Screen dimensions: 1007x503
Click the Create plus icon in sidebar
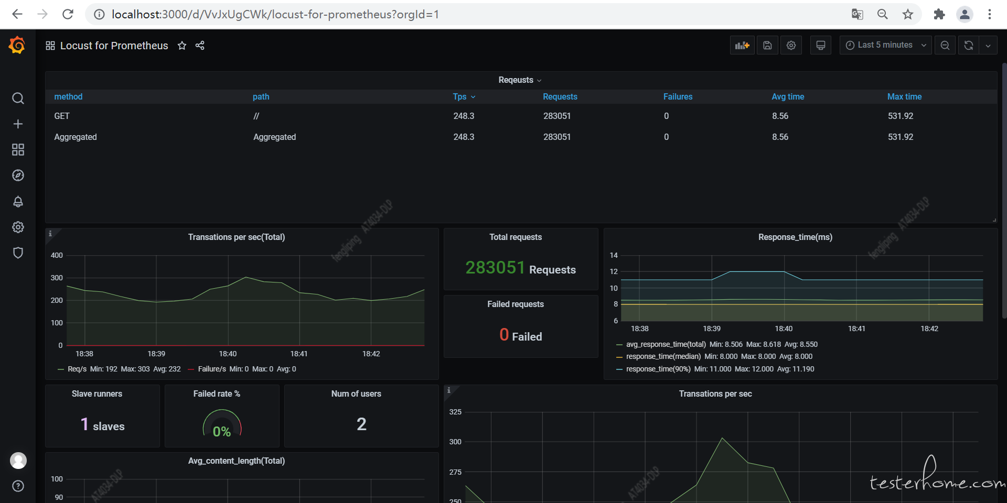pos(18,124)
